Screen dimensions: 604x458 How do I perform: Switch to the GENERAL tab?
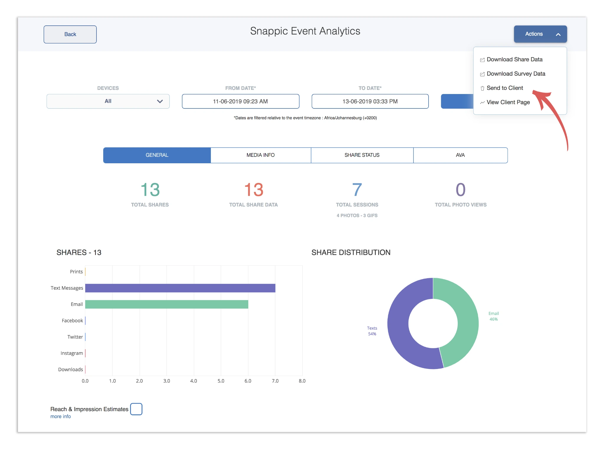point(157,155)
